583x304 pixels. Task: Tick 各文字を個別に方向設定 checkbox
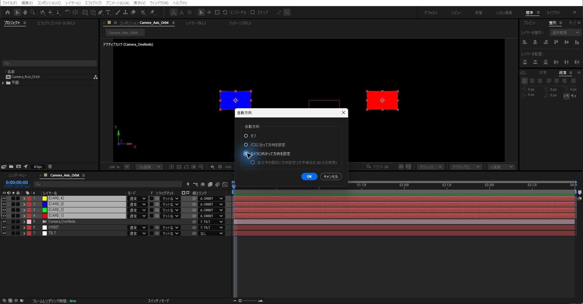(x=253, y=162)
